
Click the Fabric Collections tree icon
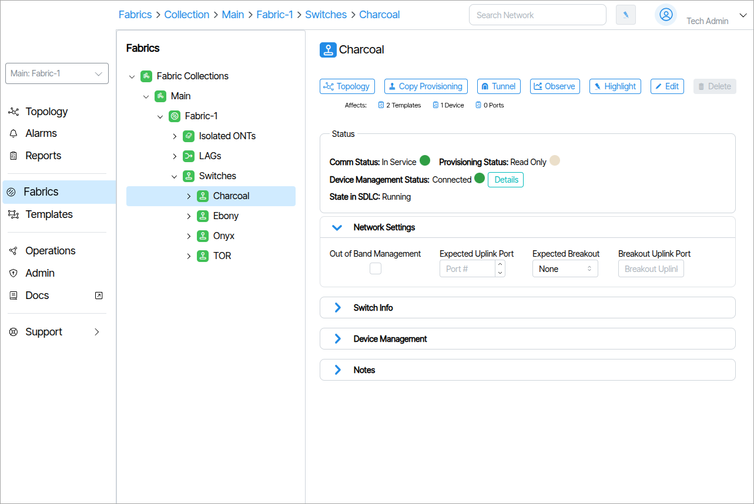pos(146,76)
